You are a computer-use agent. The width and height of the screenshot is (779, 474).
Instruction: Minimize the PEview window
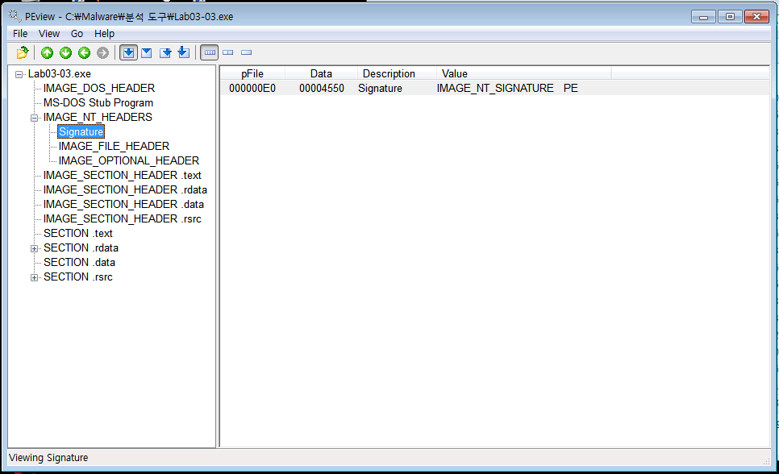point(703,17)
